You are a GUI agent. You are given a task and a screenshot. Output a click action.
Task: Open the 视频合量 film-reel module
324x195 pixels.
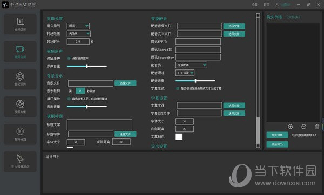coord(20,107)
